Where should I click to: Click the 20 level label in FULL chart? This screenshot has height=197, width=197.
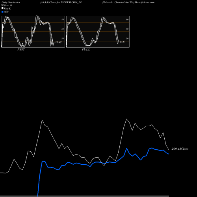(127, 38)
